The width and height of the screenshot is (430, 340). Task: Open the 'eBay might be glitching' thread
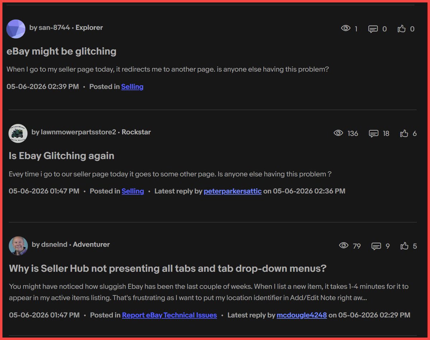[x=62, y=51]
